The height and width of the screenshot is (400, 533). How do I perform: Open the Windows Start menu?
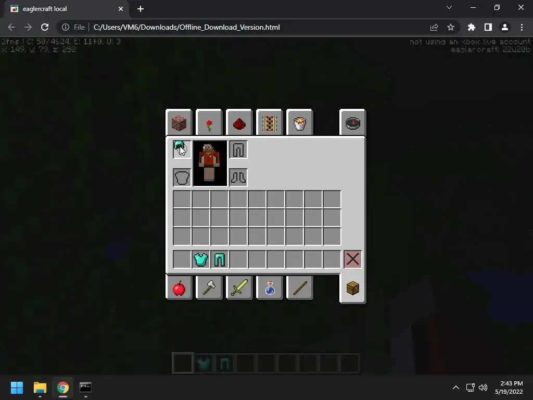tap(17, 387)
